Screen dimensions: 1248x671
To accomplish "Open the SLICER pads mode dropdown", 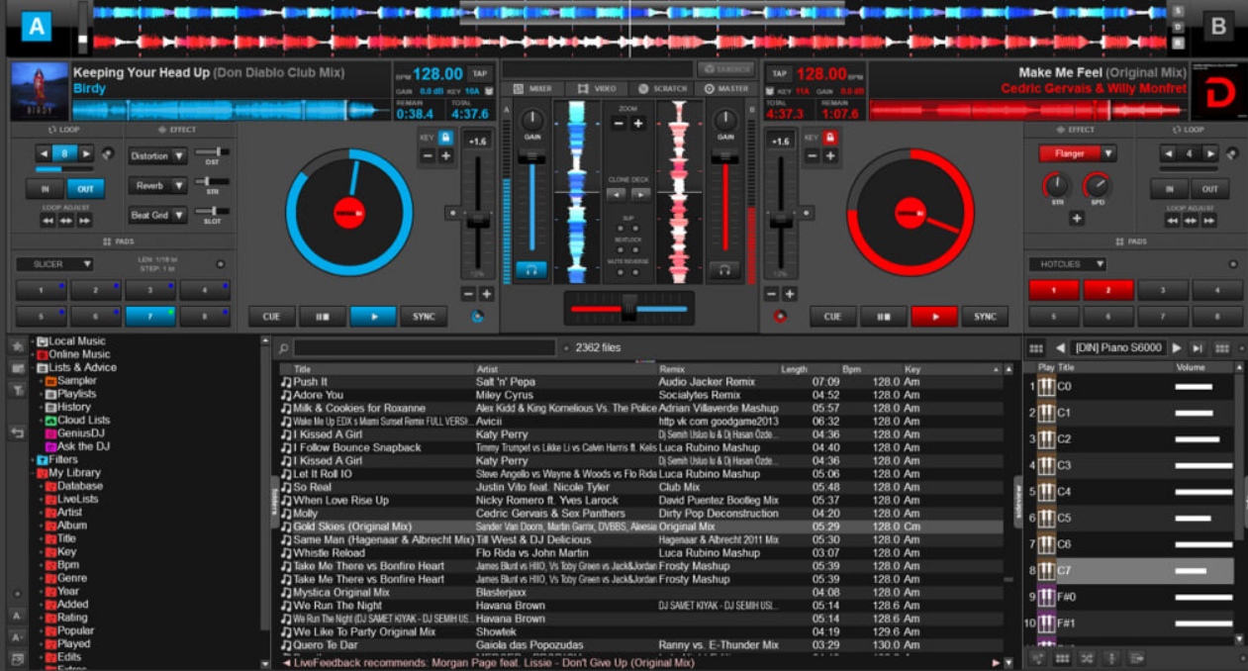I will click(54, 264).
